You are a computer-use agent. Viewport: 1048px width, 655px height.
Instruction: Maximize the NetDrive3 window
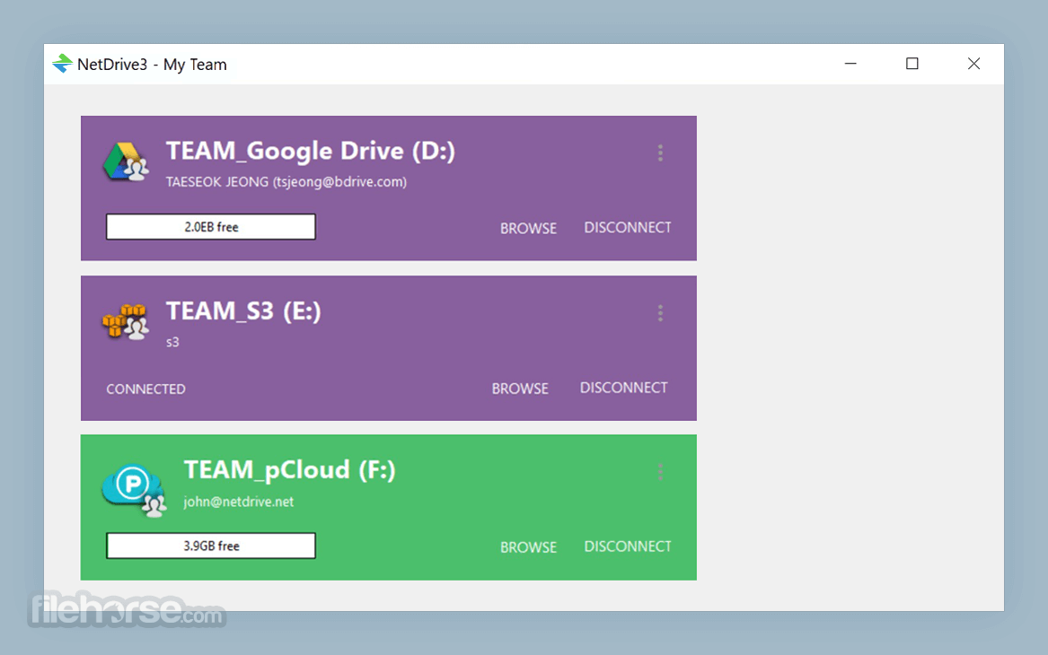(911, 64)
